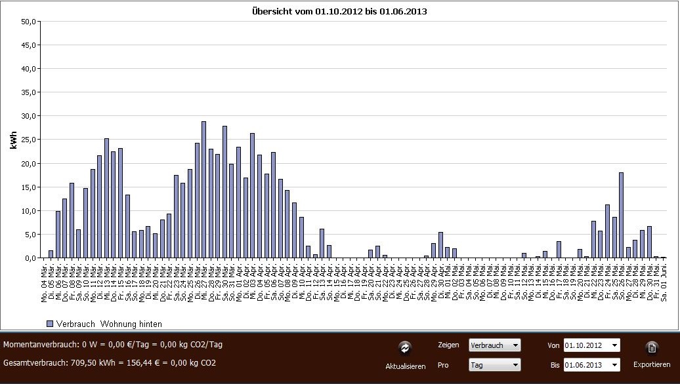The width and height of the screenshot is (680, 384).
Task: Open the Zeigen dropdown showing Verbrauch
Action: (494, 345)
